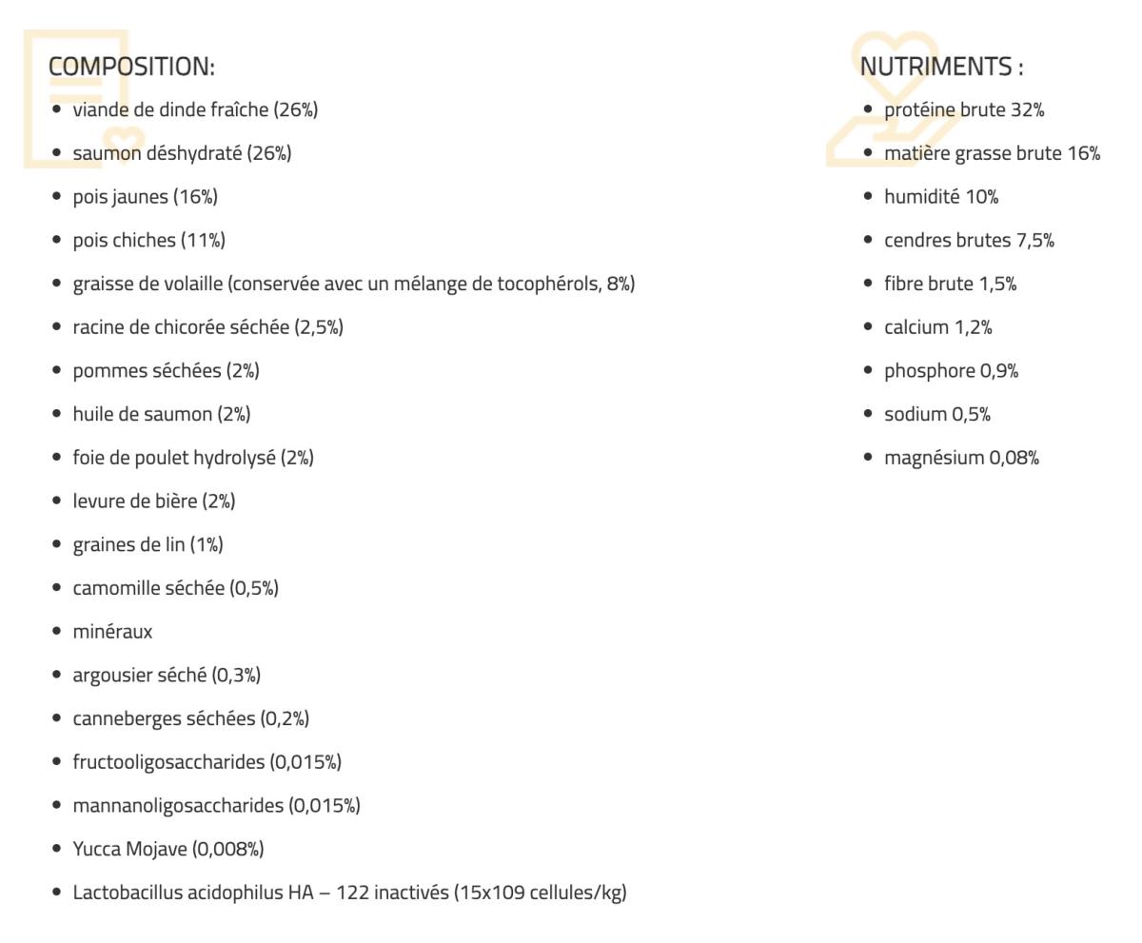The height and width of the screenshot is (943, 1142).
Task: Click the graisse de volaille ingredient line
Action: pos(353,284)
